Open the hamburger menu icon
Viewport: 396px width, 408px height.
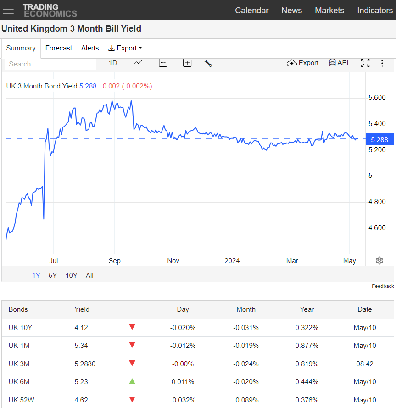click(8, 10)
